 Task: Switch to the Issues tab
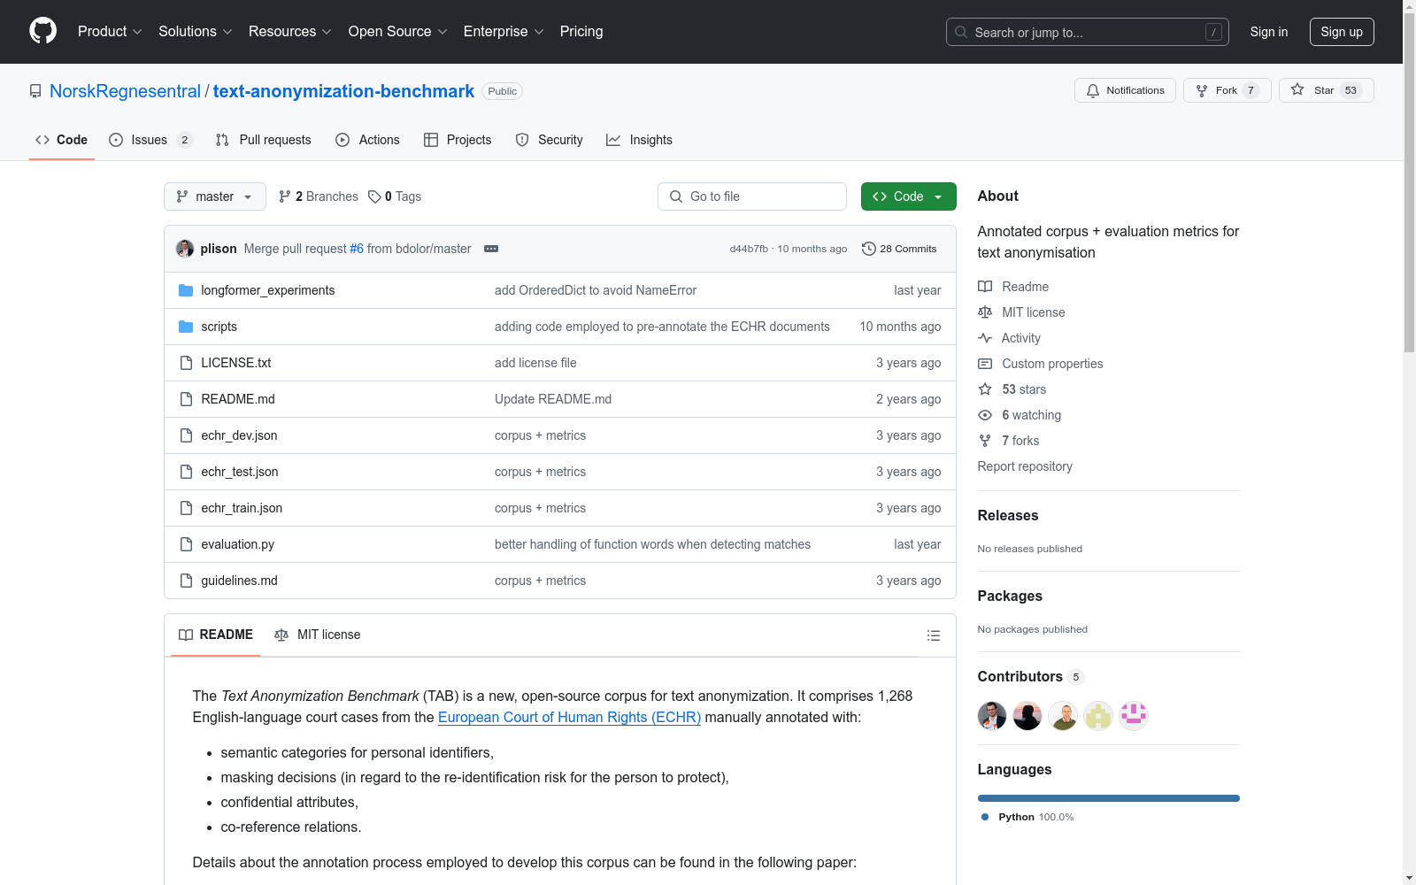pyautogui.click(x=150, y=140)
